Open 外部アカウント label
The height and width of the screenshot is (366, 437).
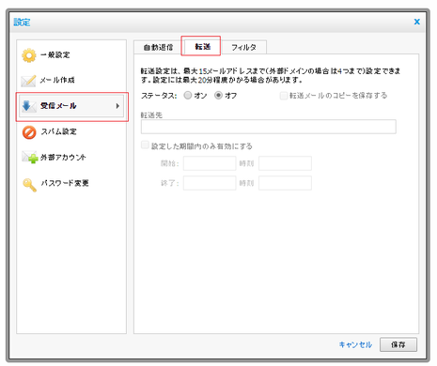click(63, 157)
